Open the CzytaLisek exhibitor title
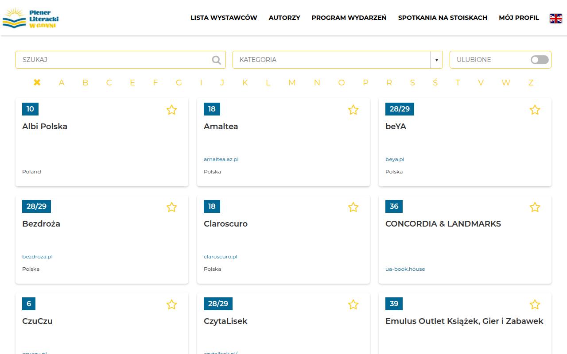This screenshot has height=354, width=567. point(225,321)
